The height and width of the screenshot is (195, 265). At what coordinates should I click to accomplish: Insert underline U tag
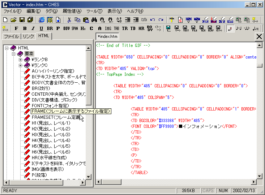pos(41,29)
